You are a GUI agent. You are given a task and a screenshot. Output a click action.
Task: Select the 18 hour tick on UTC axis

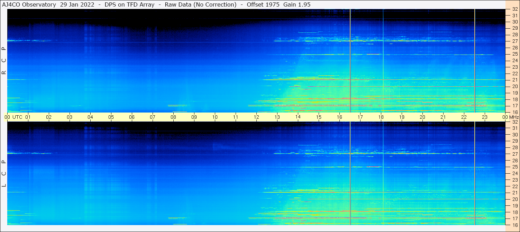tap(381, 117)
